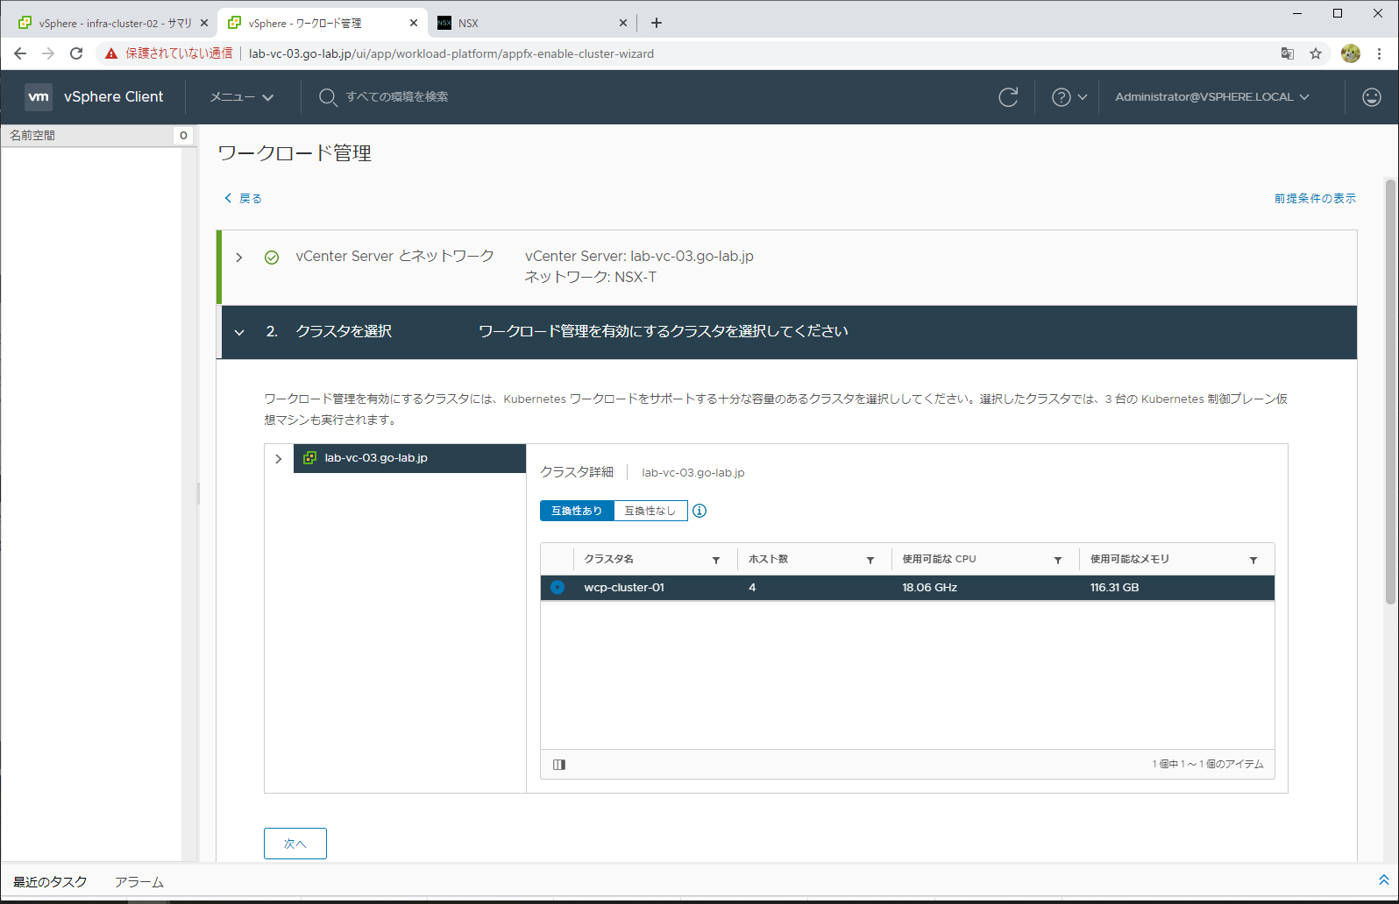Click the green check icon for step 1
Viewport: 1399px width, 904px height.
(x=272, y=258)
